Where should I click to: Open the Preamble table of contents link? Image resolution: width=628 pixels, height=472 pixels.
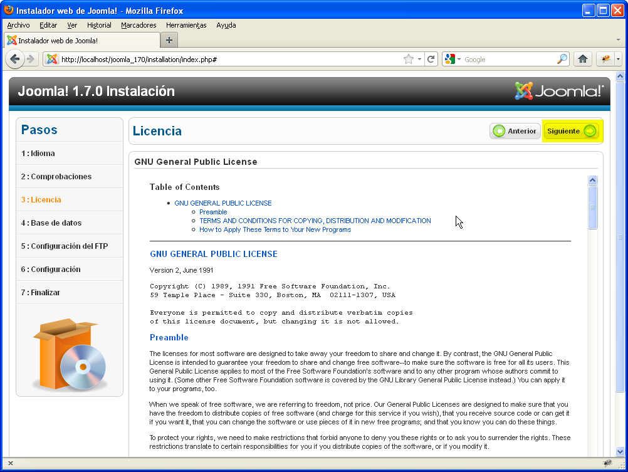(x=213, y=212)
